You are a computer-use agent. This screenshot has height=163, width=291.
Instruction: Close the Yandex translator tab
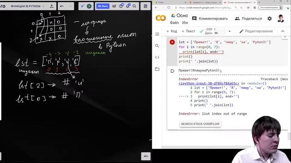point(220,2)
